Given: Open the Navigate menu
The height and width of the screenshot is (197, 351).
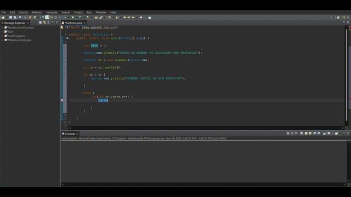Looking at the screenshot, I should tap(52, 12).
